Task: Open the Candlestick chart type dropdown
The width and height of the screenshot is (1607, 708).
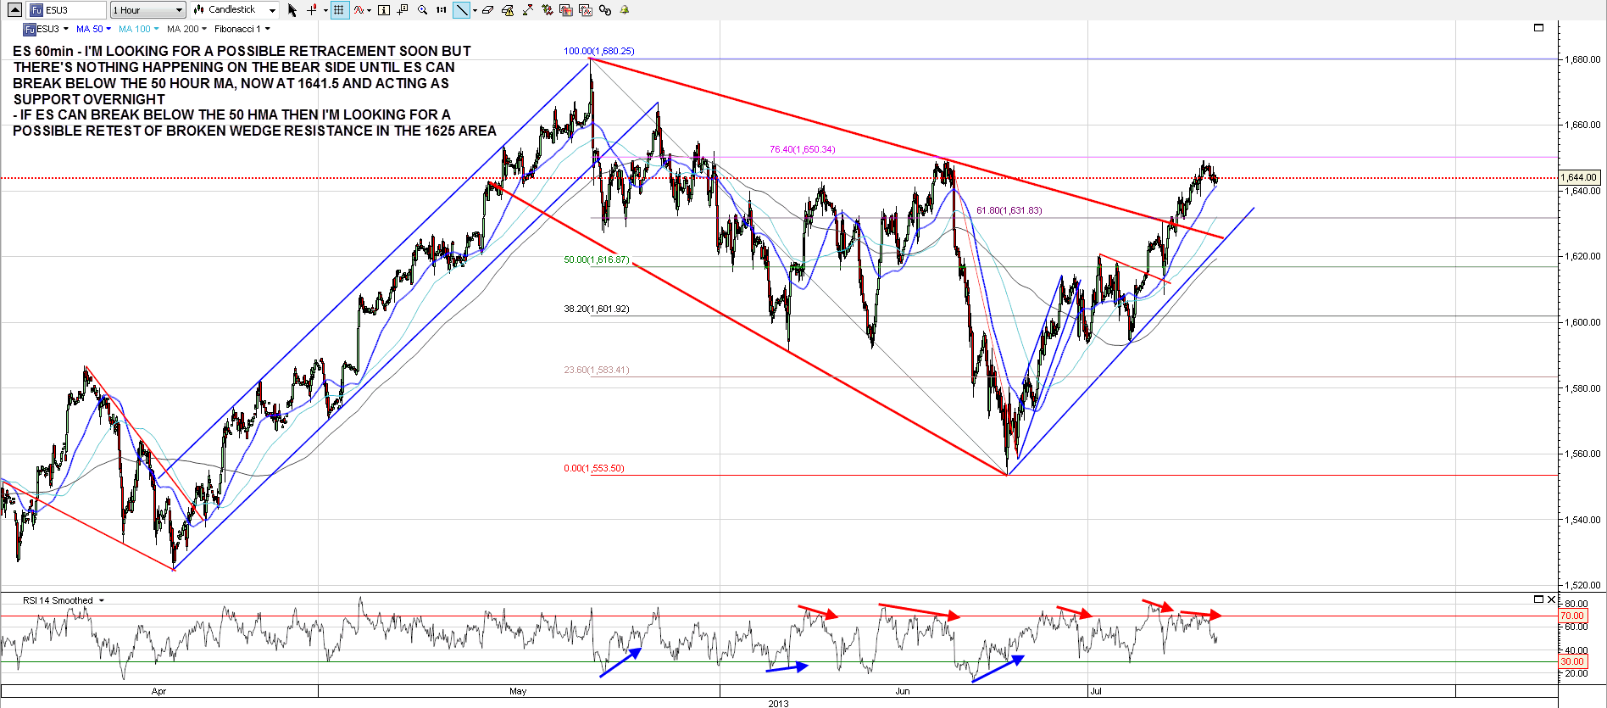Action: pyautogui.click(x=235, y=10)
